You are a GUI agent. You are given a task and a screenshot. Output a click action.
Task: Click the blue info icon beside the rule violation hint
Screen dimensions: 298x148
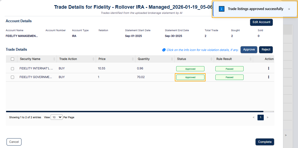(164, 50)
